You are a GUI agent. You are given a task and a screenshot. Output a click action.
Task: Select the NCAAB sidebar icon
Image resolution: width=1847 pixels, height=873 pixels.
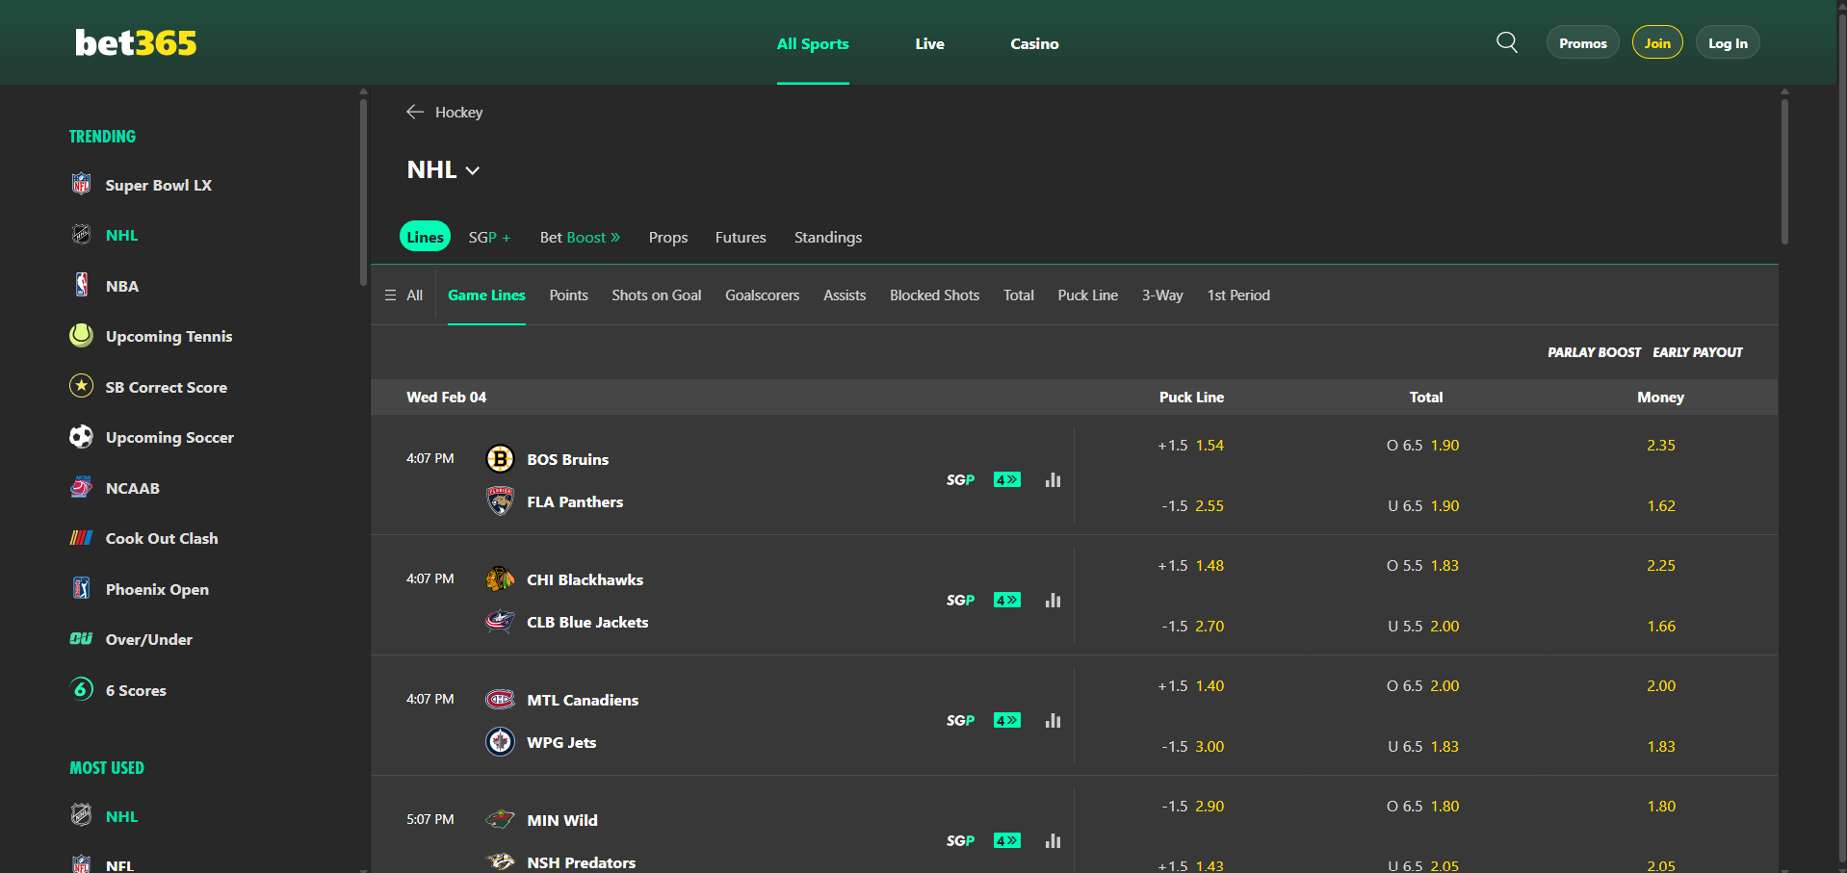click(81, 487)
